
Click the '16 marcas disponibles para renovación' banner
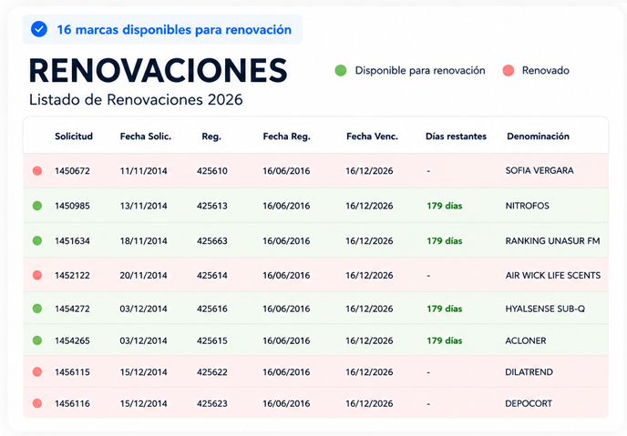click(x=162, y=29)
